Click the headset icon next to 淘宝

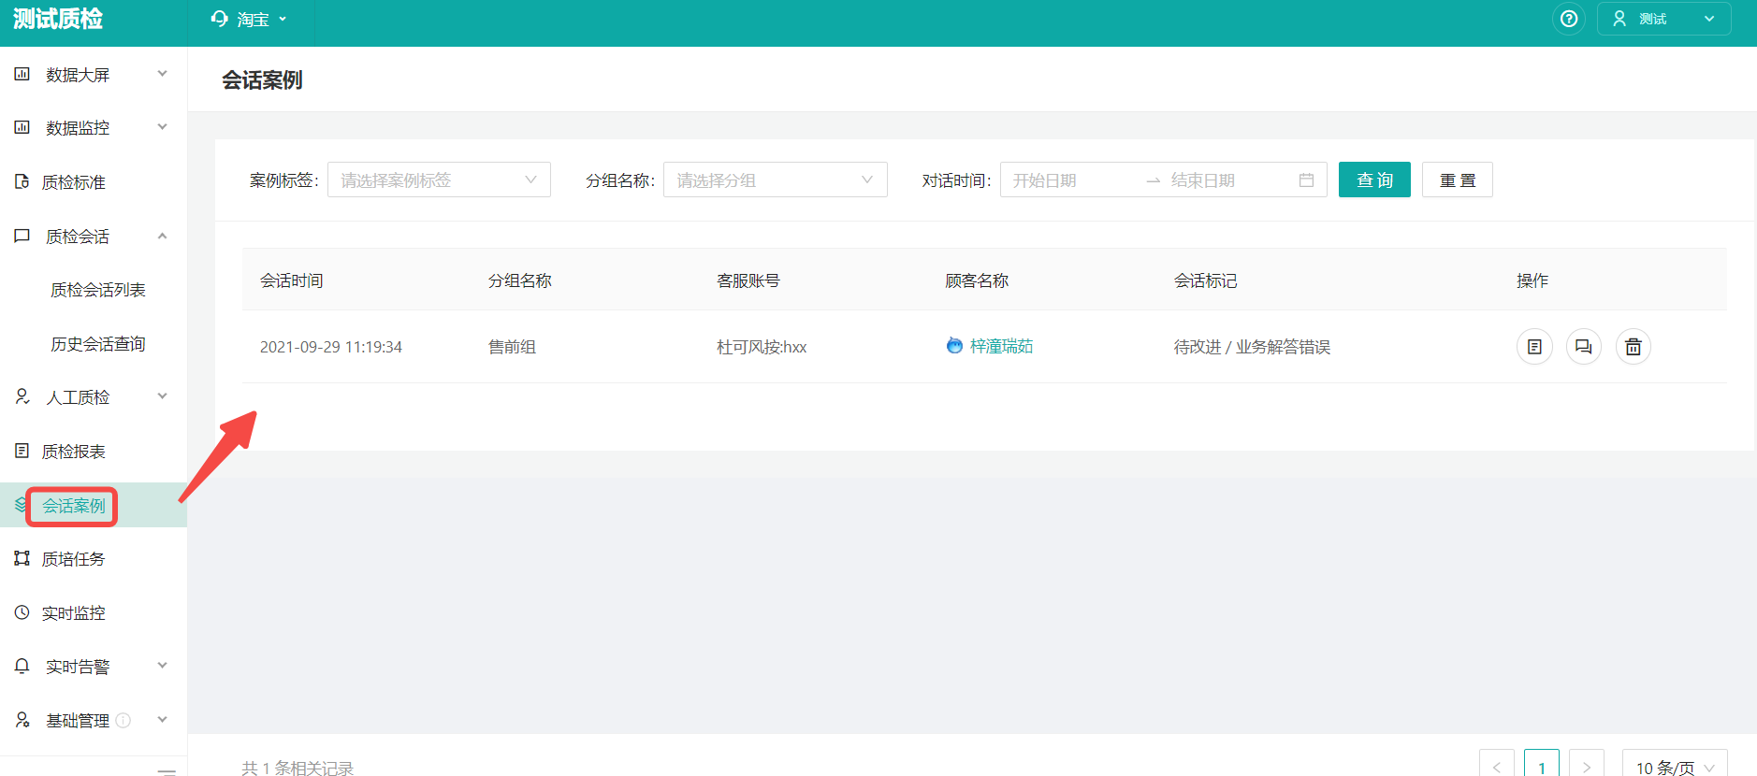pyautogui.click(x=220, y=19)
